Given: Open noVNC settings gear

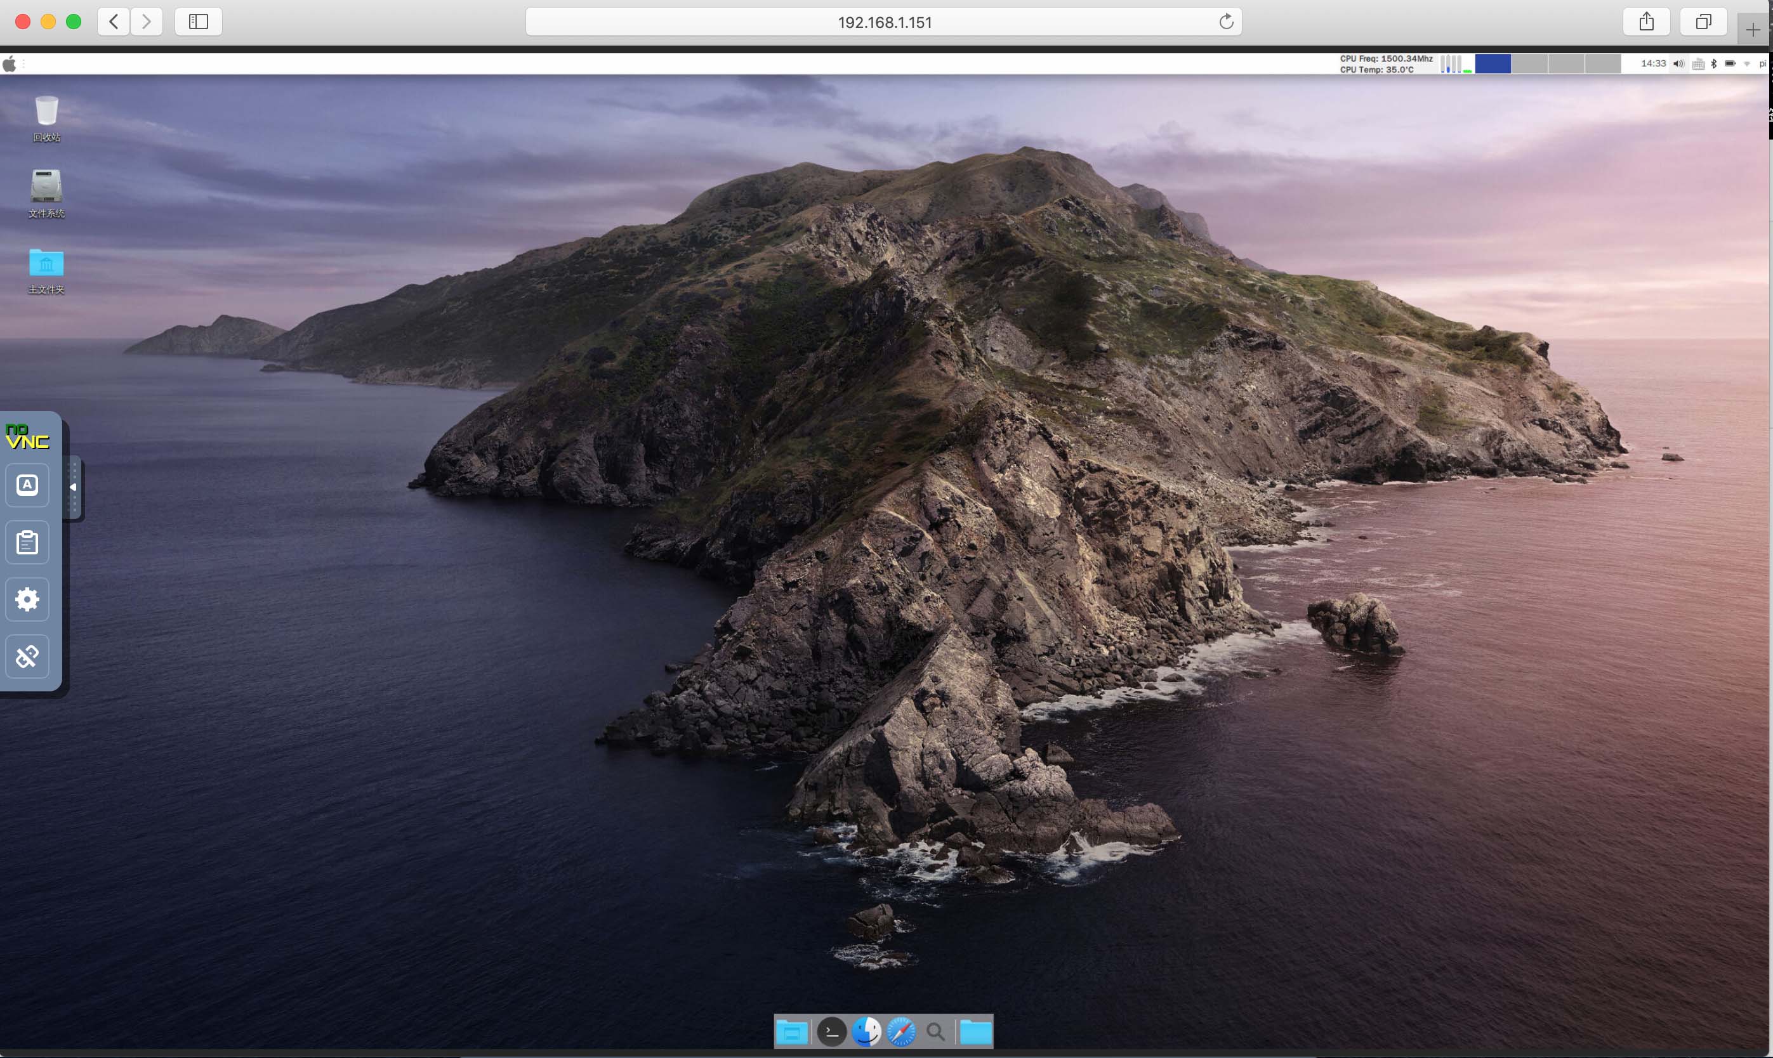Looking at the screenshot, I should 27,599.
